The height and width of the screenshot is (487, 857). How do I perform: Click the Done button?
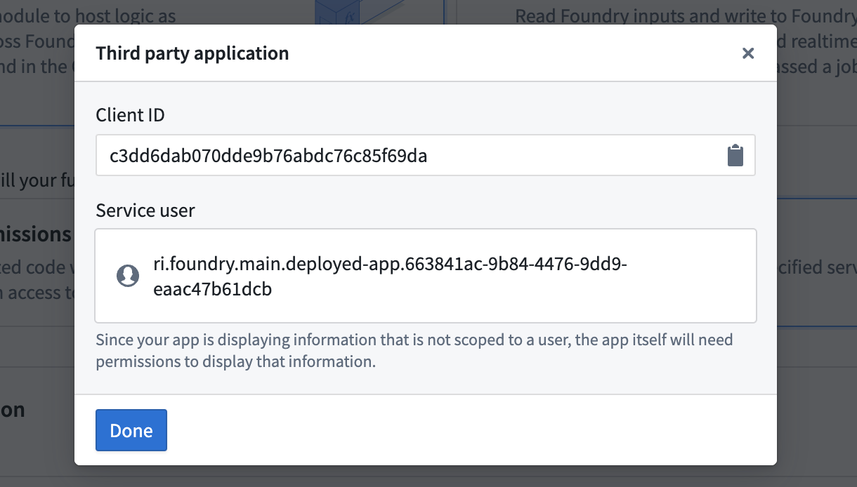pyautogui.click(x=131, y=430)
